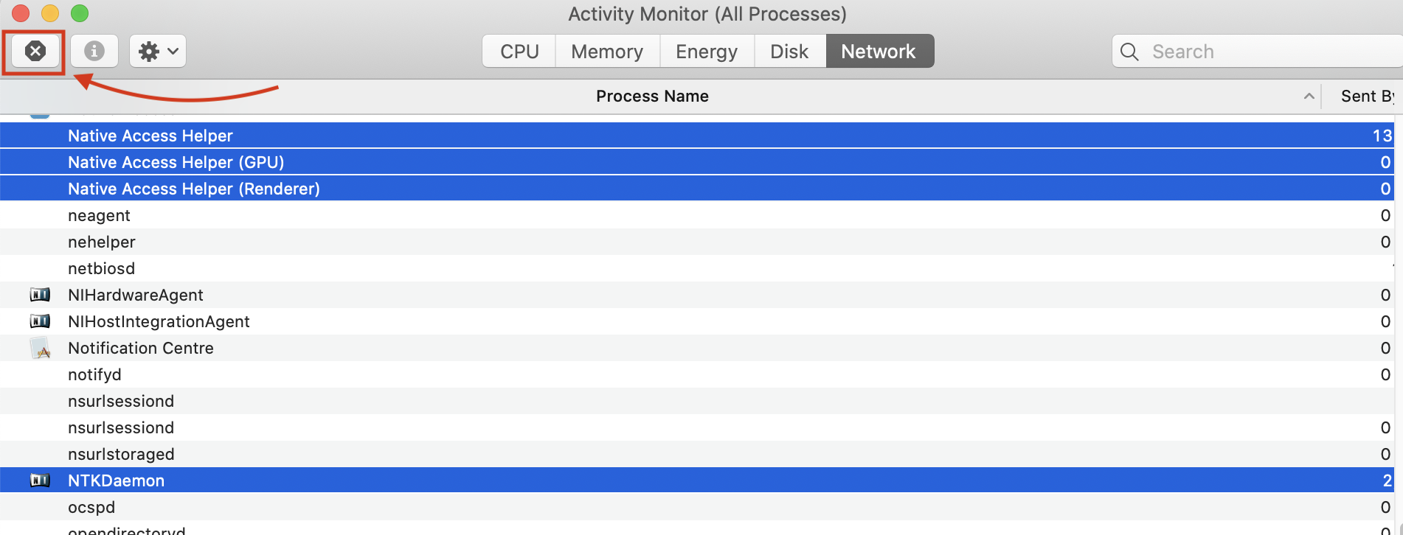This screenshot has width=1403, height=535.
Task: Zoom the window with the green button
Action: click(80, 13)
